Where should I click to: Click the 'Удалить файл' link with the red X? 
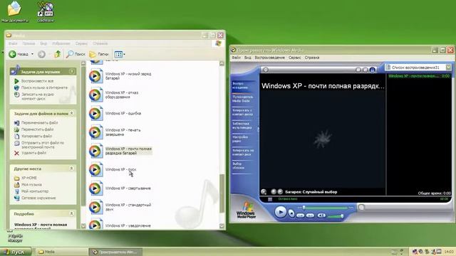coord(33,153)
